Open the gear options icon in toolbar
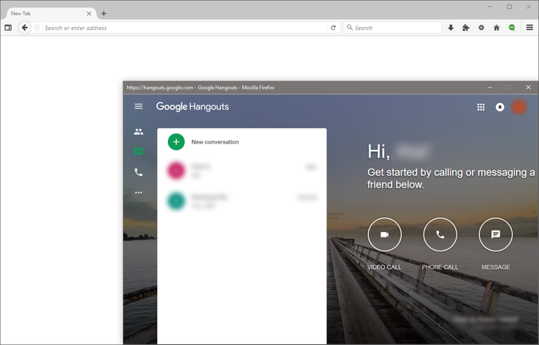This screenshot has height=345, width=539. [x=481, y=28]
